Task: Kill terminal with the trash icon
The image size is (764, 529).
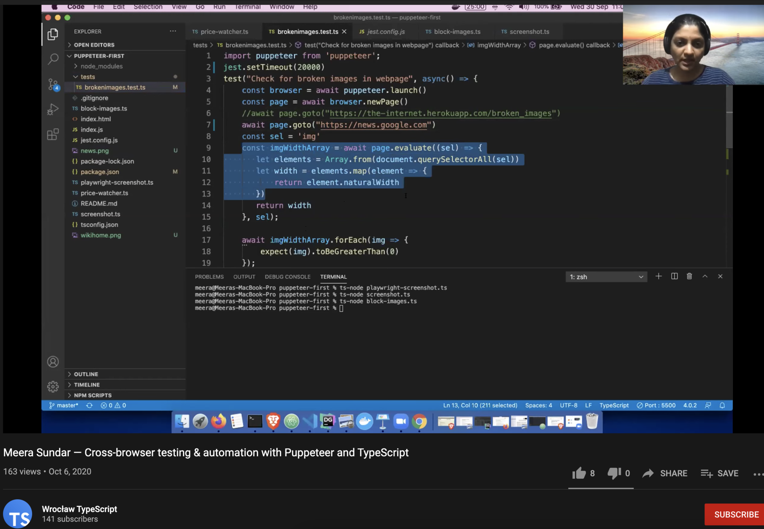Action: tap(689, 276)
